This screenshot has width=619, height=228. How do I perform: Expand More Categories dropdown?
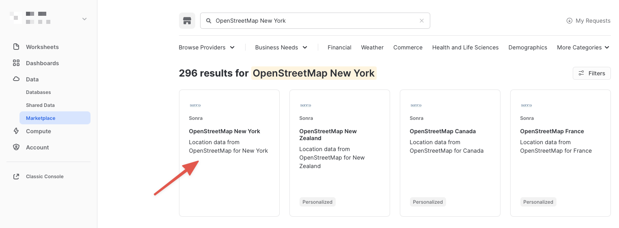(x=584, y=47)
